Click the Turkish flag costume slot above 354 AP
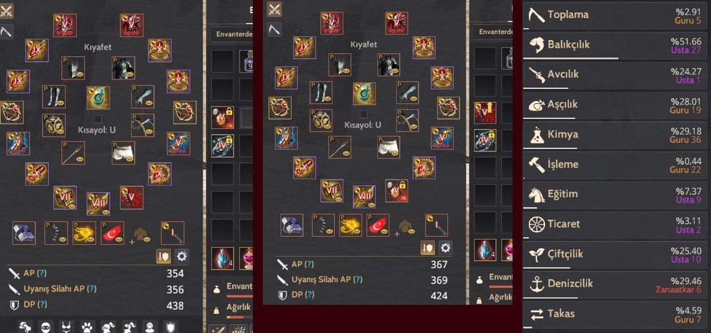Viewport: 711px width, 333px height. (113, 233)
